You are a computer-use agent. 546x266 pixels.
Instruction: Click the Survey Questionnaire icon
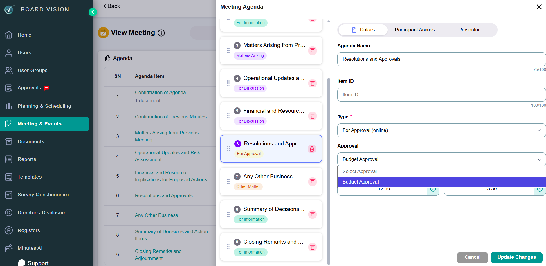pos(9,195)
